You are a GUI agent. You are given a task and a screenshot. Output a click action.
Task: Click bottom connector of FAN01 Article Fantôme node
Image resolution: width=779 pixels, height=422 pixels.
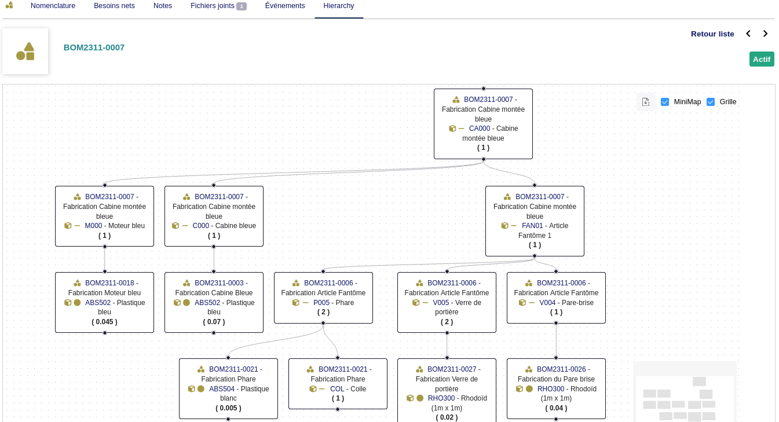535,256
